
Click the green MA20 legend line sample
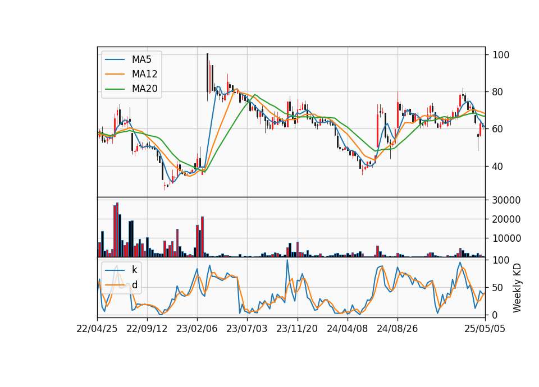115,89
